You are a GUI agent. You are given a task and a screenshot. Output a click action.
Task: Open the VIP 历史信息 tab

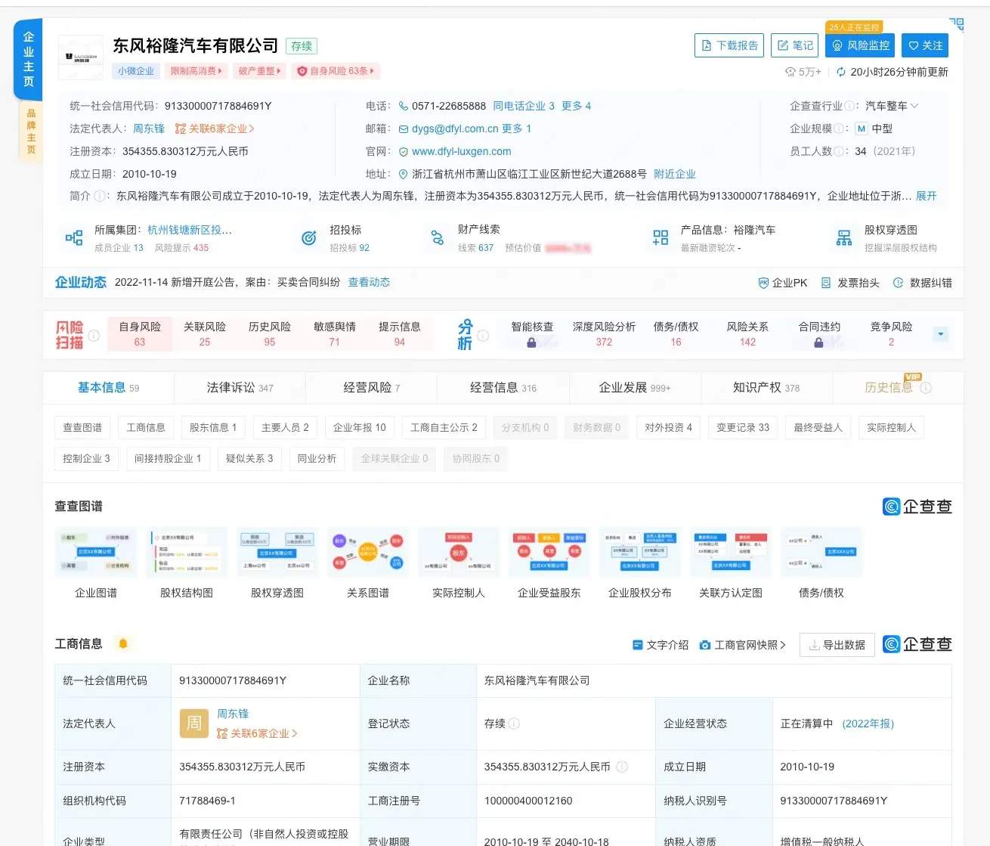[x=897, y=388]
